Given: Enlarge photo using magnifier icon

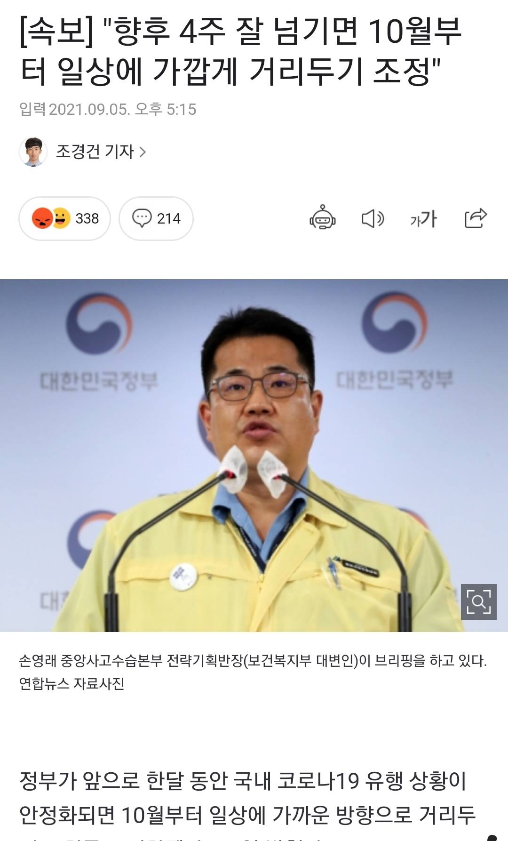Looking at the screenshot, I should (479, 602).
